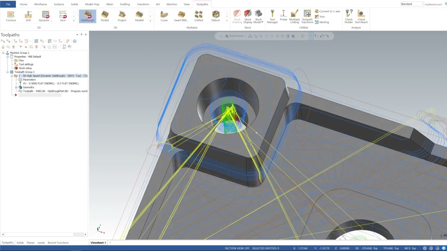Viewport: 447px width, 251px height.
Task: Collapse the Properties - Mill Default node
Action: pyautogui.click(x=7, y=57)
